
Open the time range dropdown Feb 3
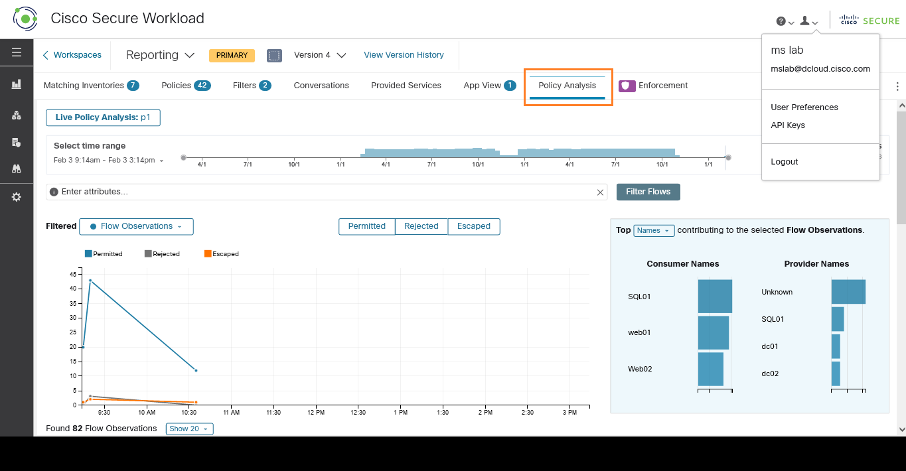(x=108, y=161)
